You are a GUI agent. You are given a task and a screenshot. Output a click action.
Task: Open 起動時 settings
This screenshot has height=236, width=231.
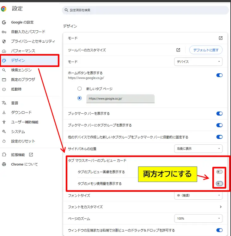[16, 89]
